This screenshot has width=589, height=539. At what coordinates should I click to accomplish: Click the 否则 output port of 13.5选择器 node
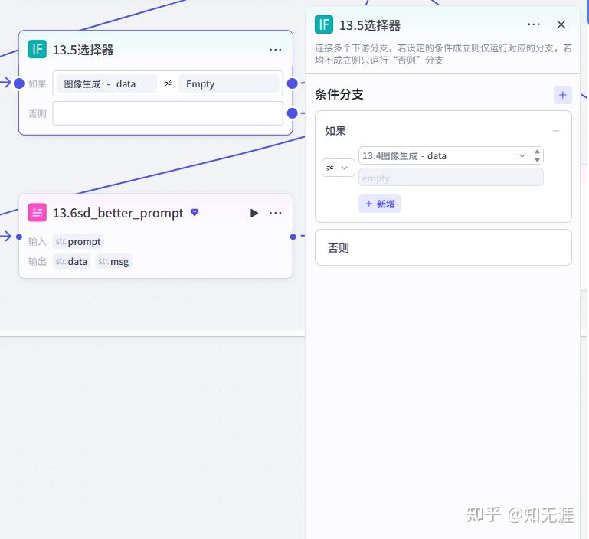pos(293,113)
